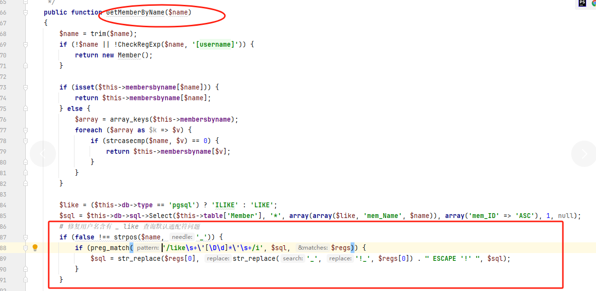Viewport: 596px width, 291px height.
Task: Fold the strcasecmp if block at line 78
Action: 25,141
